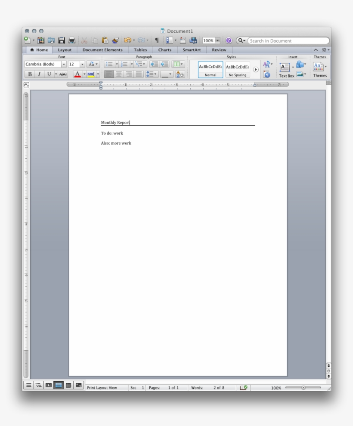Switch to the Layout ribbon tab
The width and height of the screenshot is (353, 426).
[64, 50]
